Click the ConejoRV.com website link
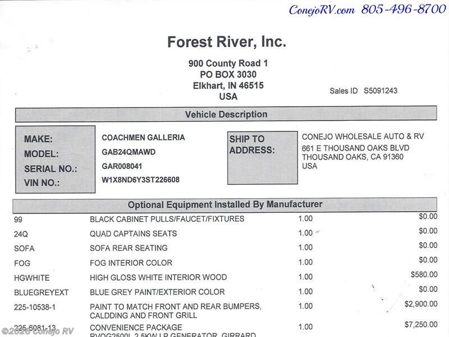The image size is (449, 337). pyautogui.click(x=322, y=10)
